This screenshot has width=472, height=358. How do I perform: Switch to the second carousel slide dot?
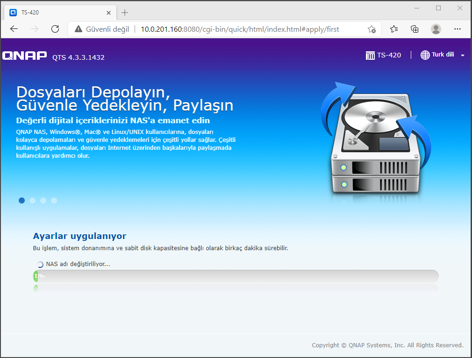coord(32,200)
